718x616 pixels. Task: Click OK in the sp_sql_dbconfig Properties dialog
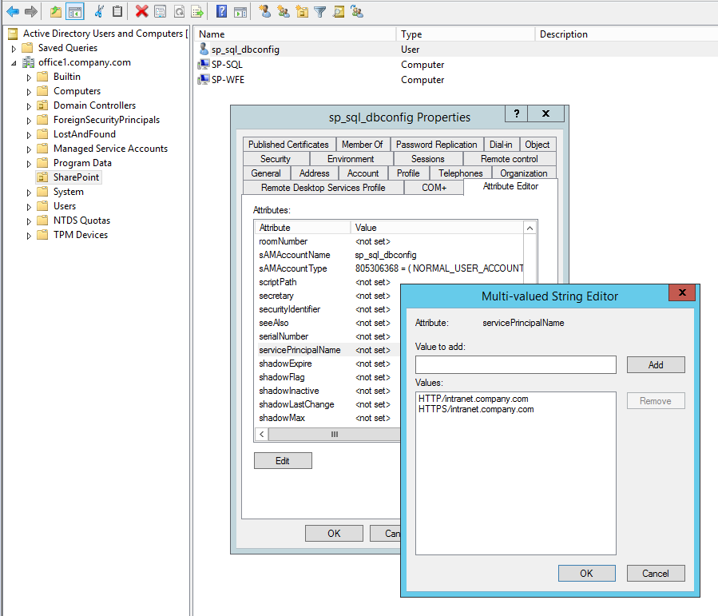334,533
